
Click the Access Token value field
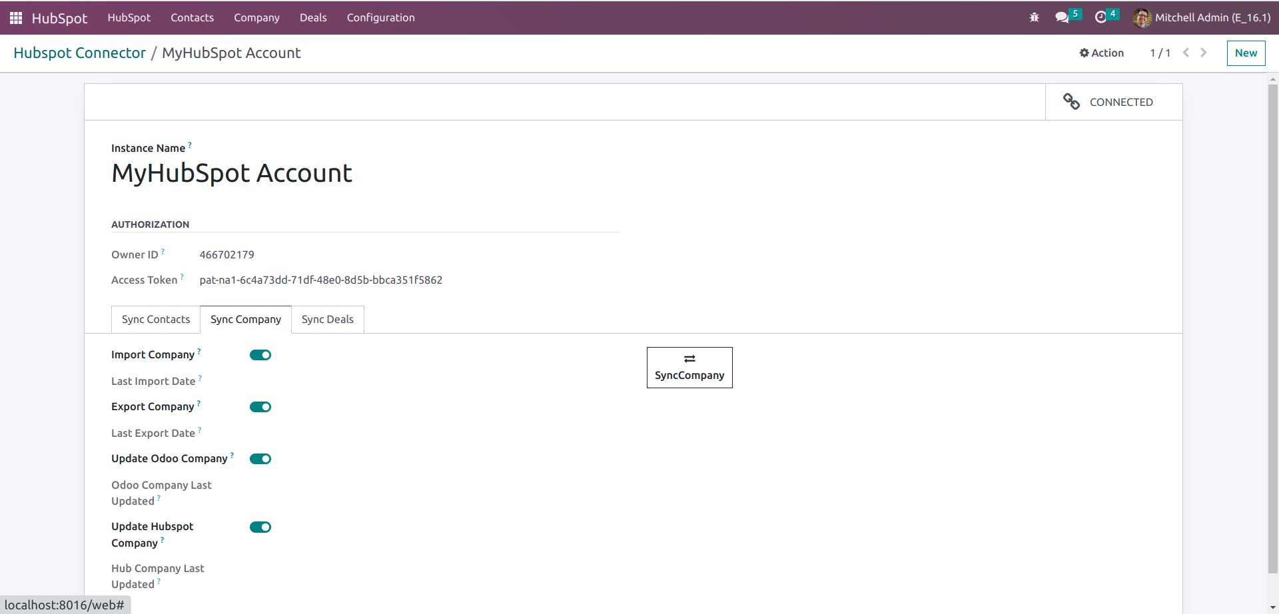(321, 280)
